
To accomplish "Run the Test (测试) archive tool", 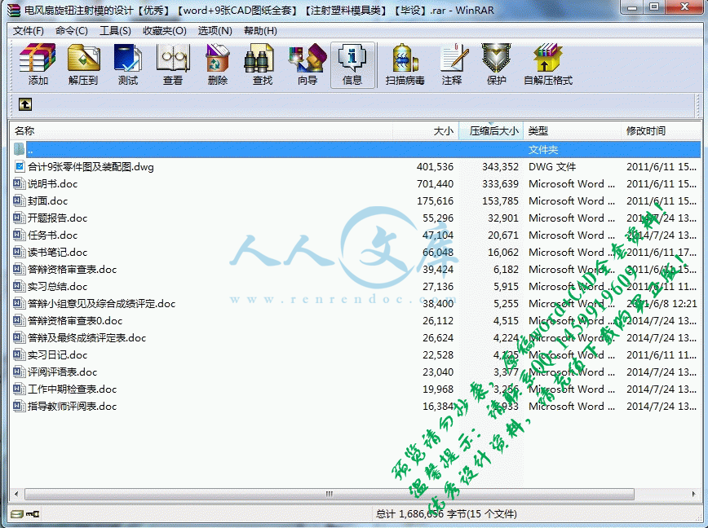I will [x=128, y=64].
